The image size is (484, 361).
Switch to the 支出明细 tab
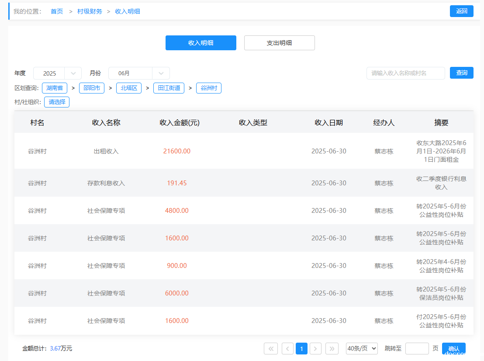point(279,43)
